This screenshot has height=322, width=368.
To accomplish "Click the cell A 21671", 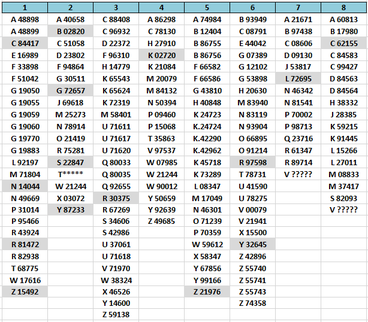I will pyautogui.click(x=298, y=19).
